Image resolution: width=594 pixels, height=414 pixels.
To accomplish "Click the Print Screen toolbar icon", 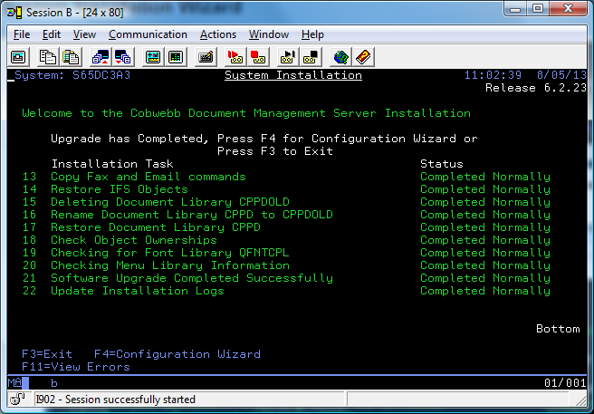I will tap(18, 57).
